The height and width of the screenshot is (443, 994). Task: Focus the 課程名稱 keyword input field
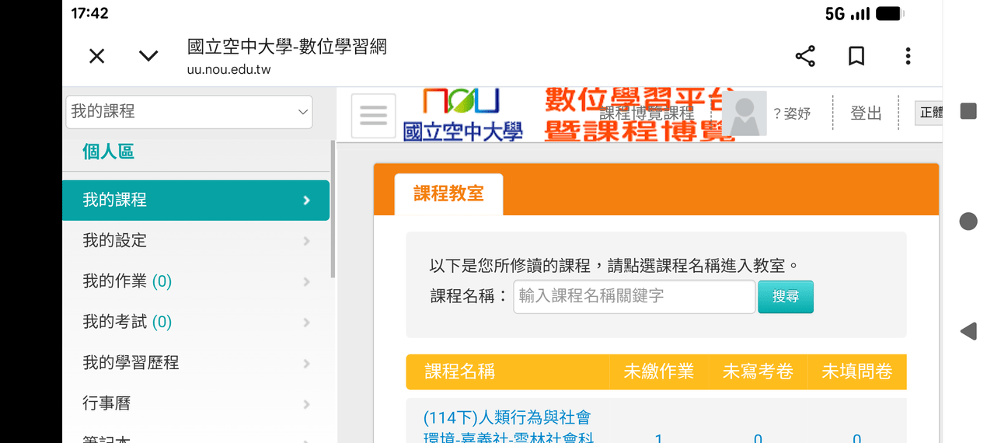click(634, 297)
